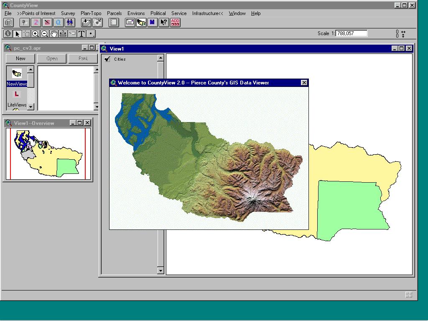The width and height of the screenshot is (428, 321).
Task: Click the Print button in the project window
Action: [83, 59]
